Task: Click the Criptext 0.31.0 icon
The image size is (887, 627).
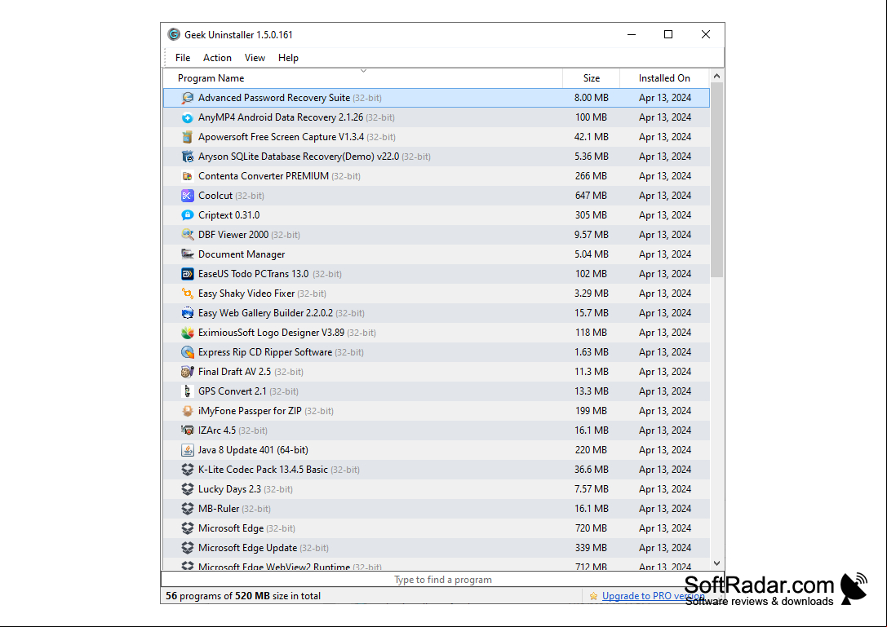Action: (187, 215)
